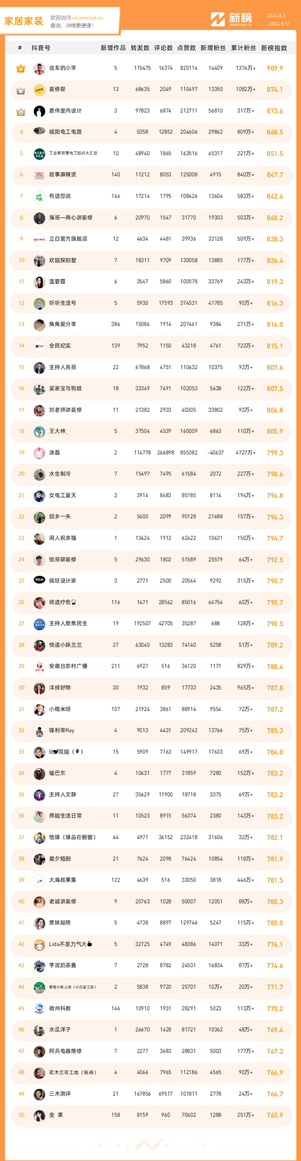Screen dimensions: 301x1161
Task: Click avatar of 安徽台农村广播
Action: coord(40,667)
